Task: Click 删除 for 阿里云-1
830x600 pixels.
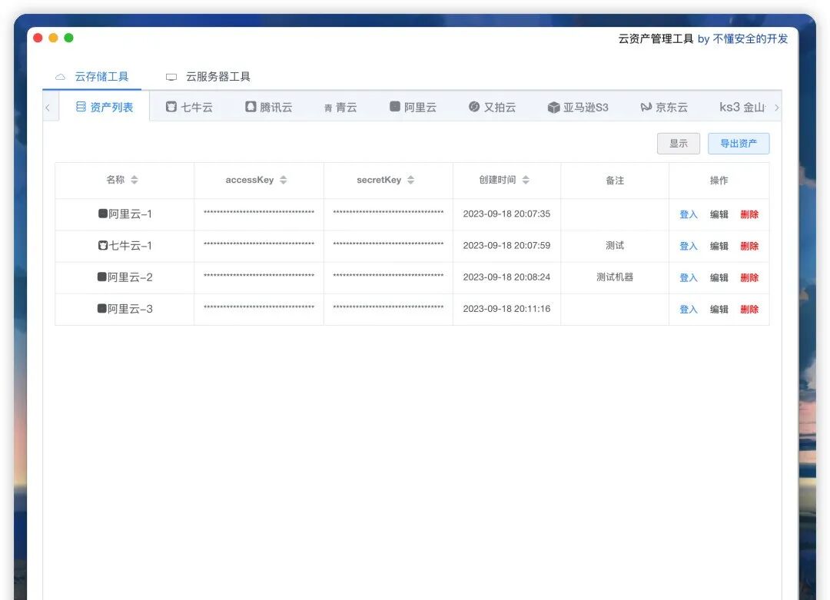Action: pyautogui.click(x=749, y=214)
